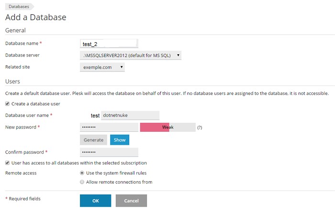Screen dimensions: 335x209
Task: Select Use the system firewall rules
Action: [x=82, y=173]
